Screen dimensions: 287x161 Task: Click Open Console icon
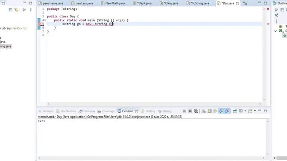pyautogui.click(x=250, y=111)
